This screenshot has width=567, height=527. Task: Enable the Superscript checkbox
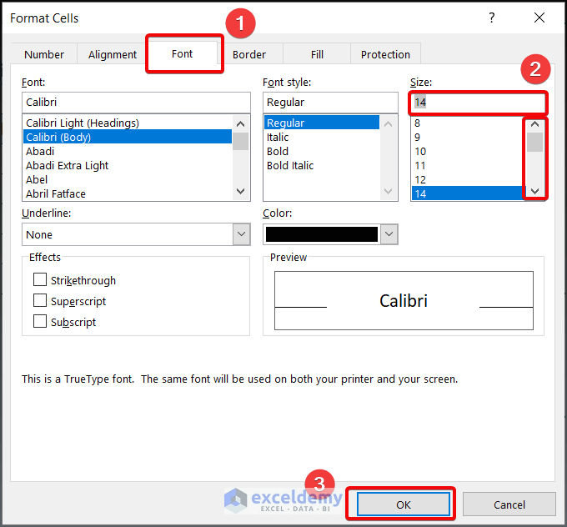(x=40, y=300)
